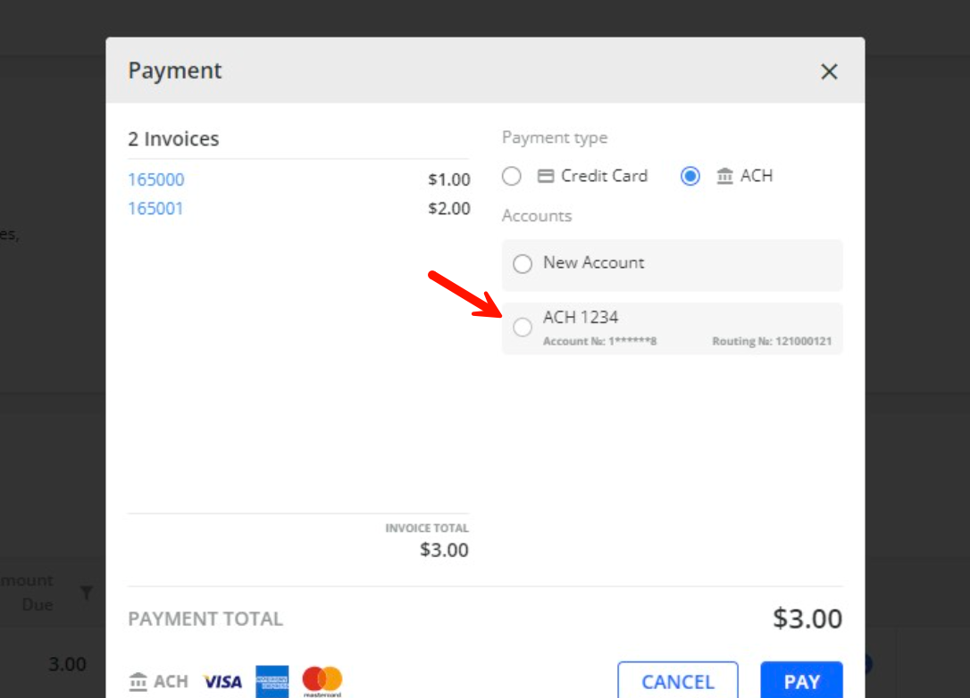Close the Payment dialog with the X
Screen dimensions: 970x698
pyautogui.click(x=829, y=71)
